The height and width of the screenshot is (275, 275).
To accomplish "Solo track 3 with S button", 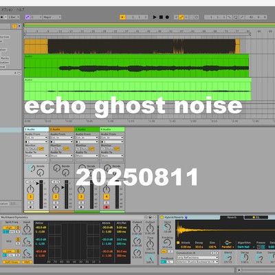I will (81, 203).
